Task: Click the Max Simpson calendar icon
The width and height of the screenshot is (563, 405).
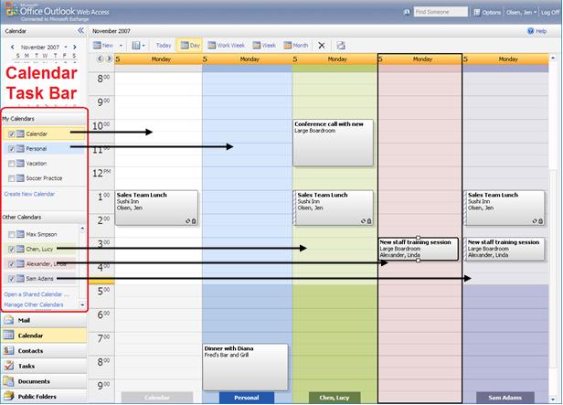Action: tap(20, 234)
